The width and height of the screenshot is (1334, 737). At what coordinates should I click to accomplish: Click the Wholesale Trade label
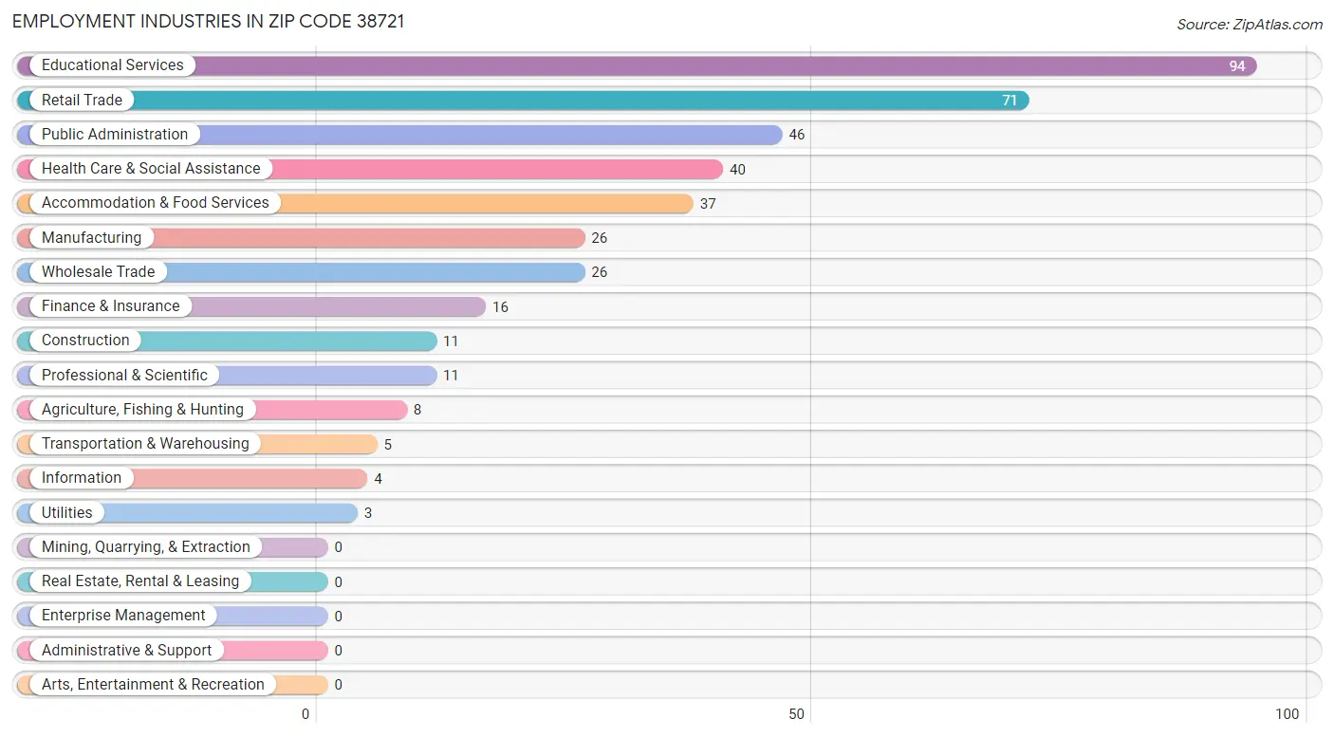pyautogui.click(x=98, y=271)
